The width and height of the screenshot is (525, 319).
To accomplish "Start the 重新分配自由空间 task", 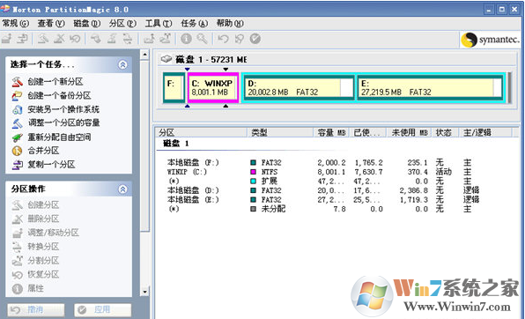I will click(59, 137).
